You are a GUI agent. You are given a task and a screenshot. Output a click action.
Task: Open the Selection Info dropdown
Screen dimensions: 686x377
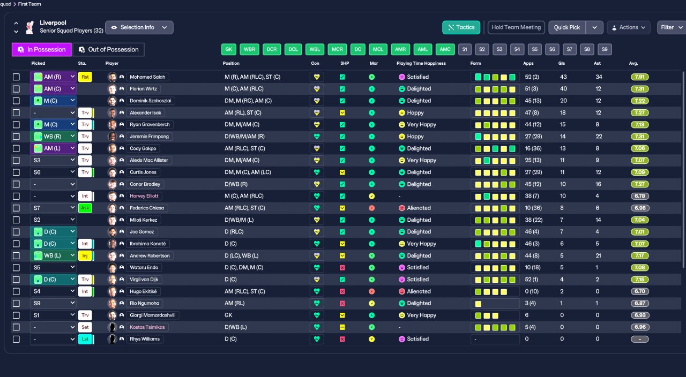[139, 27]
